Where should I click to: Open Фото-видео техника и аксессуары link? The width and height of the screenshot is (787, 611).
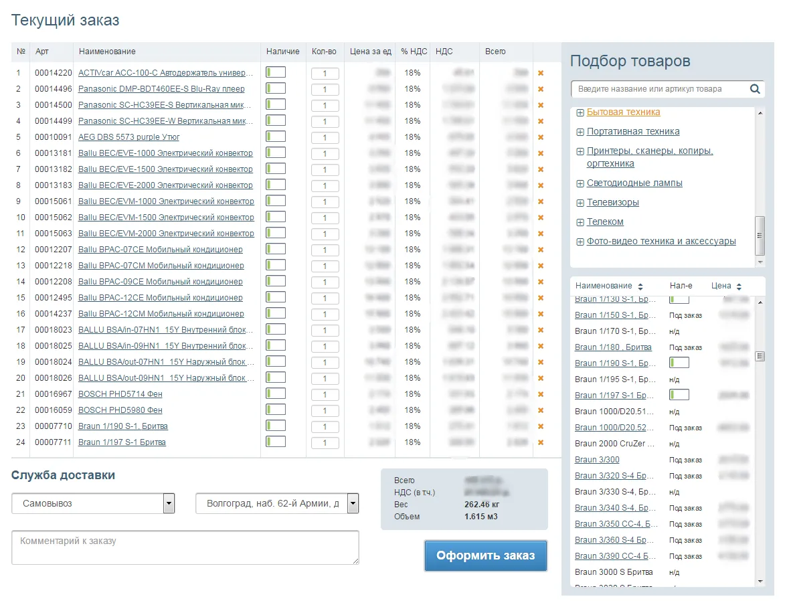click(661, 241)
